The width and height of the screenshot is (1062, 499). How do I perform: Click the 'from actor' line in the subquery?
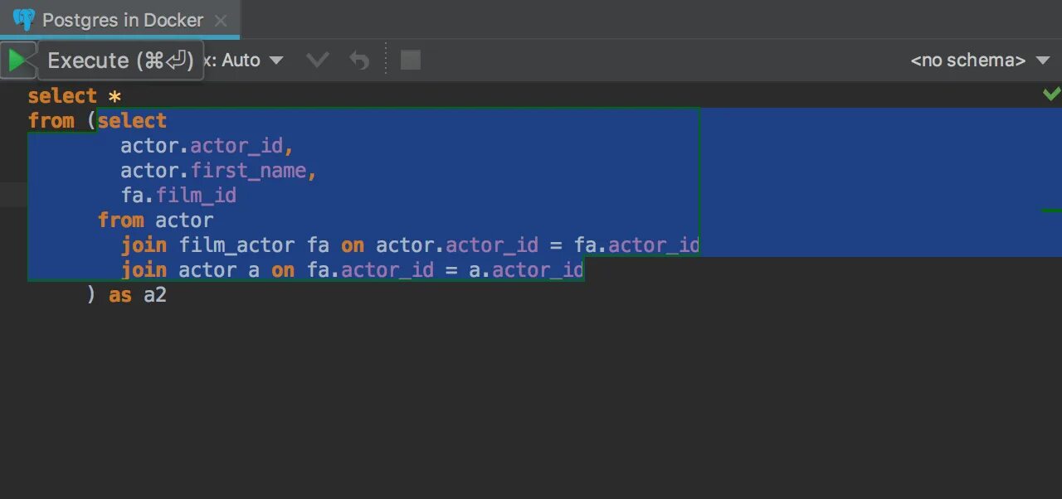click(156, 220)
